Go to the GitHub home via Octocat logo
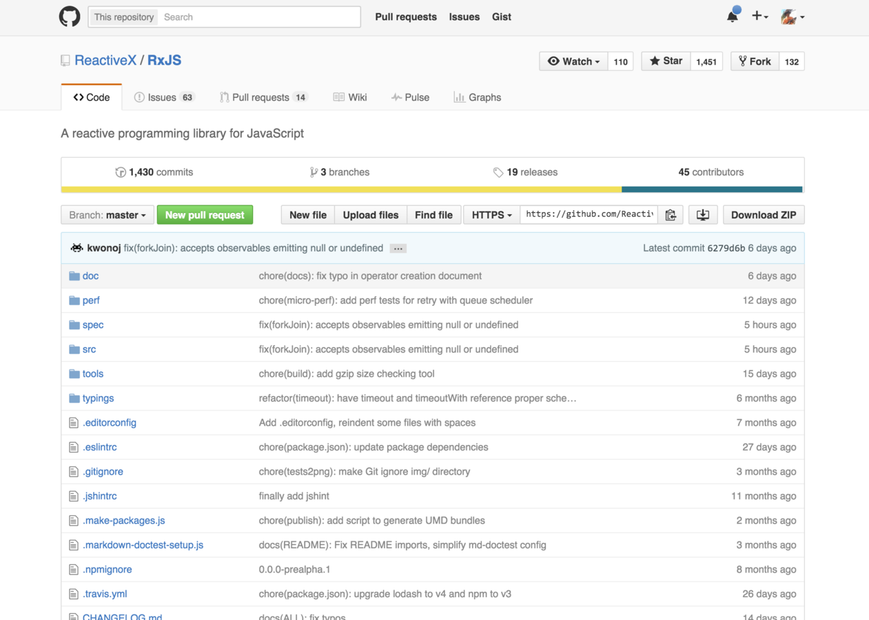 tap(70, 17)
